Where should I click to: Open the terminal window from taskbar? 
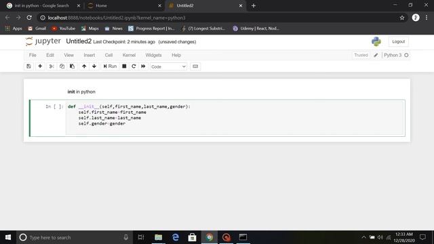243,237
